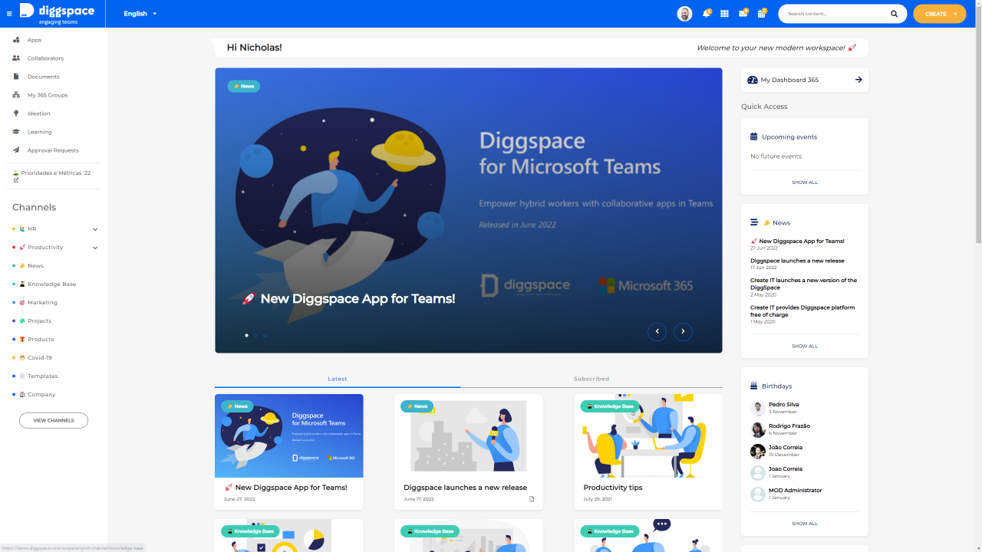Click the Learning graduation cap icon
The width and height of the screenshot is (982, 552).
tap(16, 132)
